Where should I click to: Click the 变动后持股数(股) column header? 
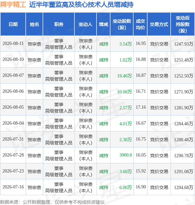[x=183, y=24]
